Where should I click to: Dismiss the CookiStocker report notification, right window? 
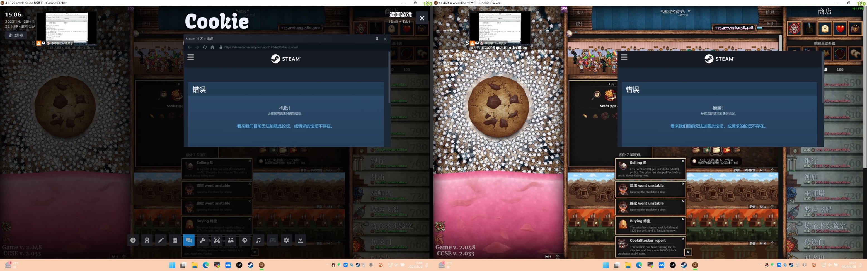pos(683,239)
